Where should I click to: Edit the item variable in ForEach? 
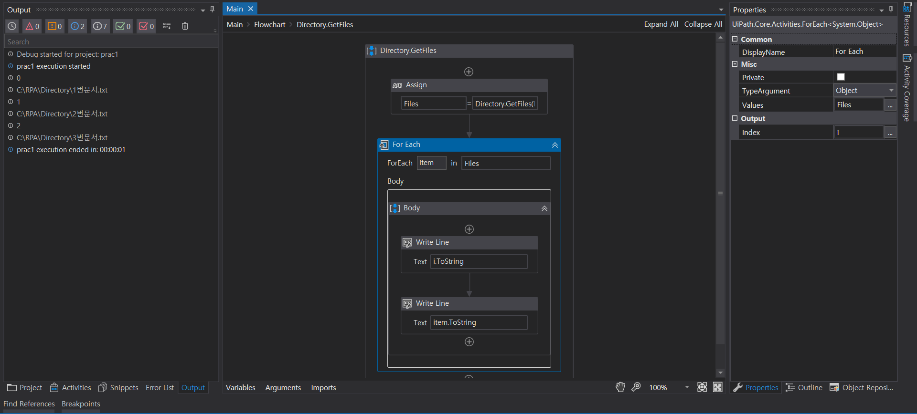pyautogui.click(x=431, y=163)
